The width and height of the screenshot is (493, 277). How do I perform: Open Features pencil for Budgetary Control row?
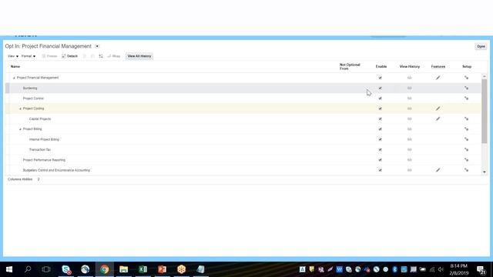tap(438, 170)
